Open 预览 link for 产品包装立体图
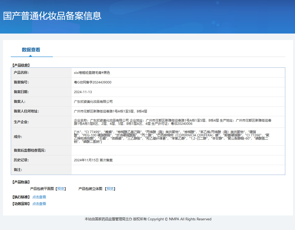The width and height of the screenshot is (295, 230). (110, 189)
